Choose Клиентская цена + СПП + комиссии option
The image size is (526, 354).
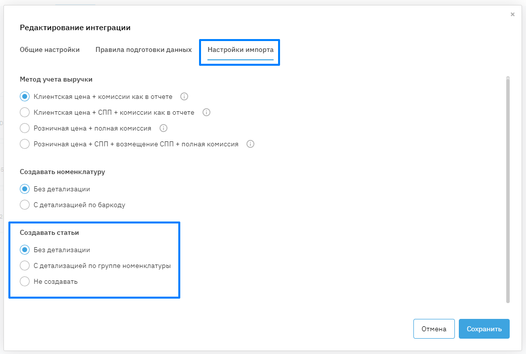click(25, 112)
